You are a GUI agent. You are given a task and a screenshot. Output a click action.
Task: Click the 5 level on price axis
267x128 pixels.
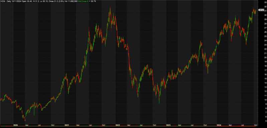tap(266, 121)
